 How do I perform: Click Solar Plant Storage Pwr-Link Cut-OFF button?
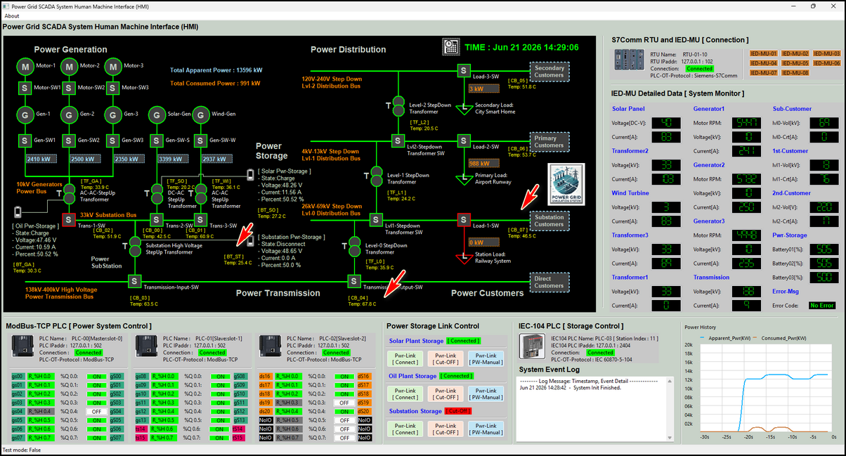click(x=445, y=358)
